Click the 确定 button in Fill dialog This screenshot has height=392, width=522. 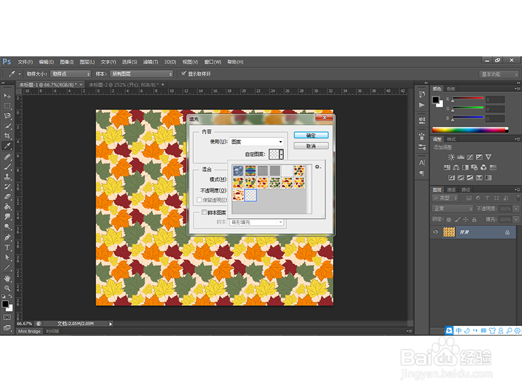pos(311,135)
